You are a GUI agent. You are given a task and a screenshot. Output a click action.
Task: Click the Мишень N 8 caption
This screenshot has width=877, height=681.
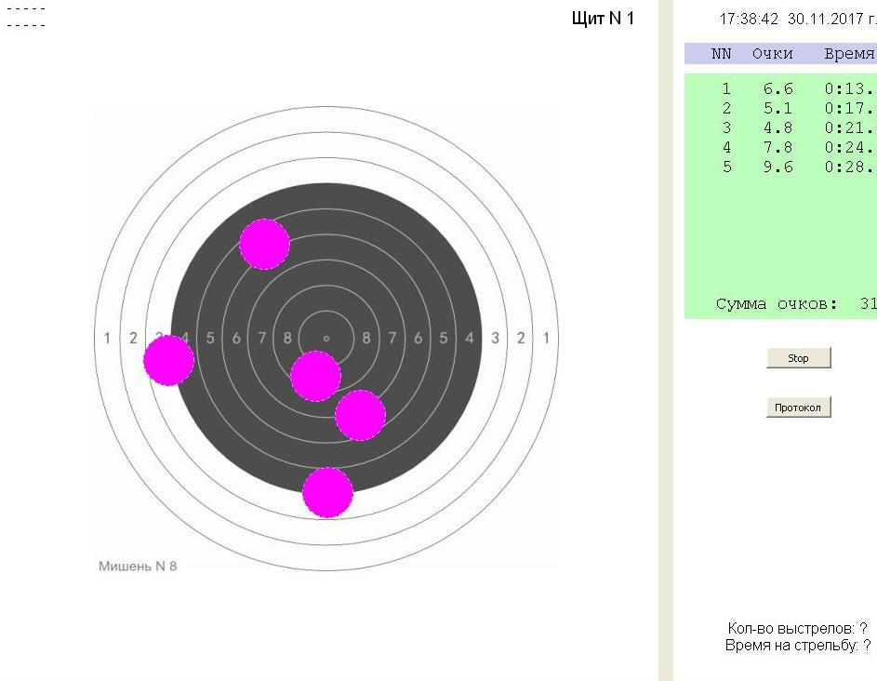(138, 567)
